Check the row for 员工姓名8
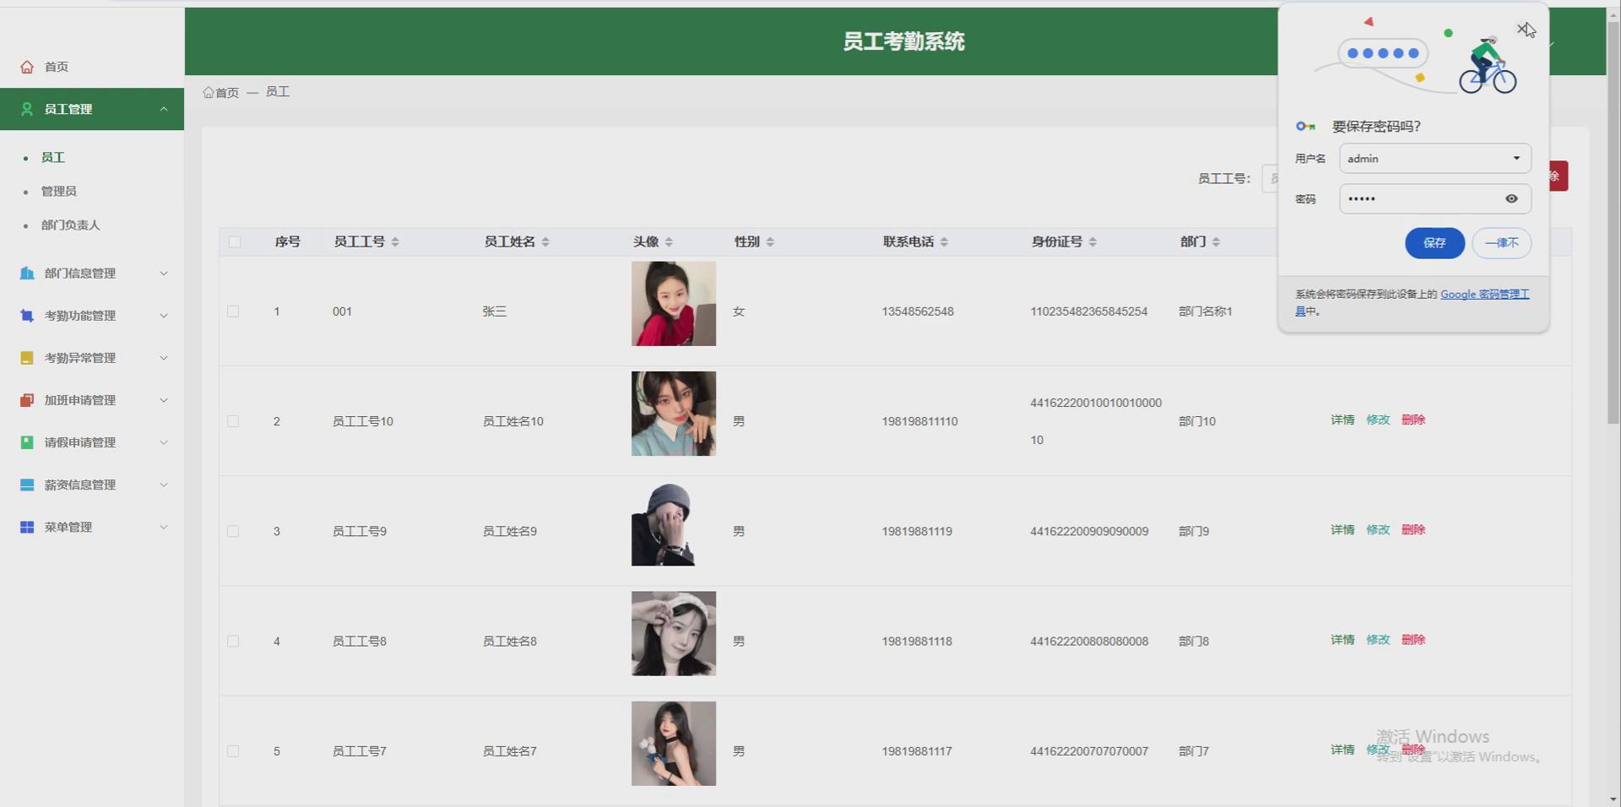 [x=233, y=642]
